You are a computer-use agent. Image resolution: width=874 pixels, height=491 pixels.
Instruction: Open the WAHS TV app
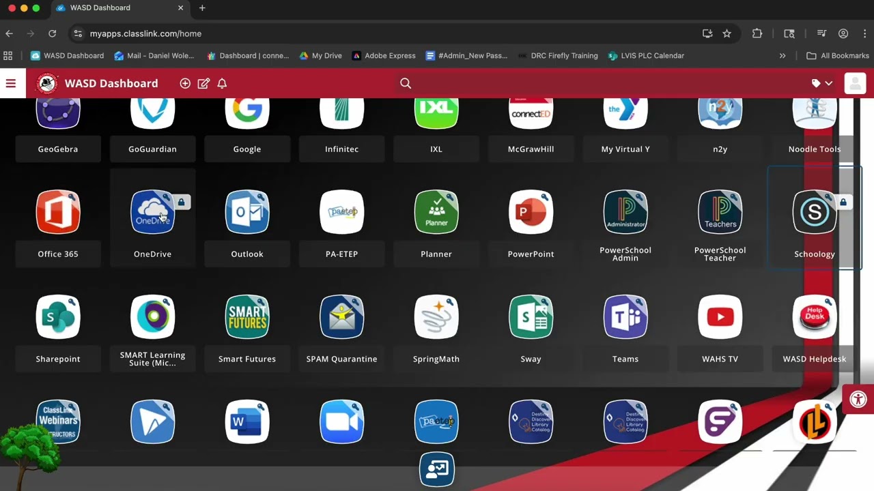(720, 317)
